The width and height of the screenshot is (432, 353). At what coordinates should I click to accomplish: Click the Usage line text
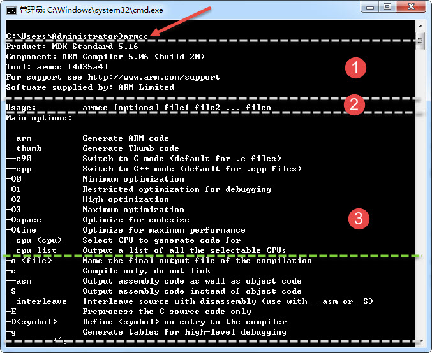coord(138,107)
